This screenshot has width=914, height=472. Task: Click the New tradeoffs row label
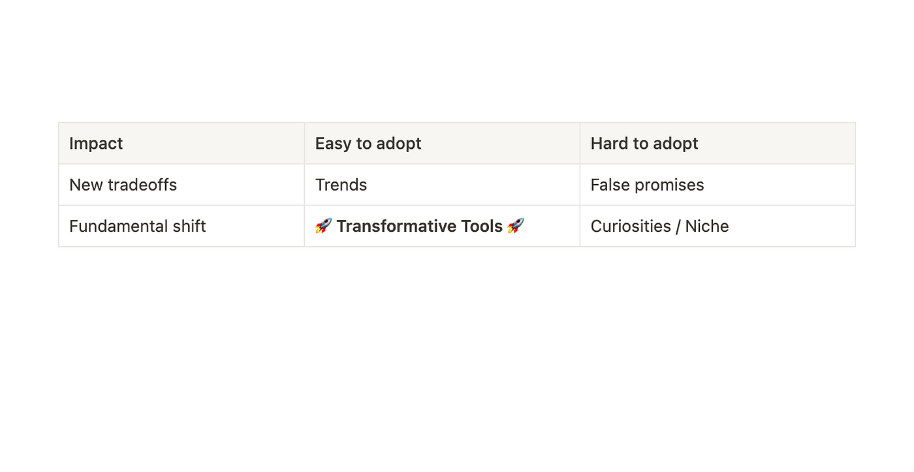coord(123,185)
